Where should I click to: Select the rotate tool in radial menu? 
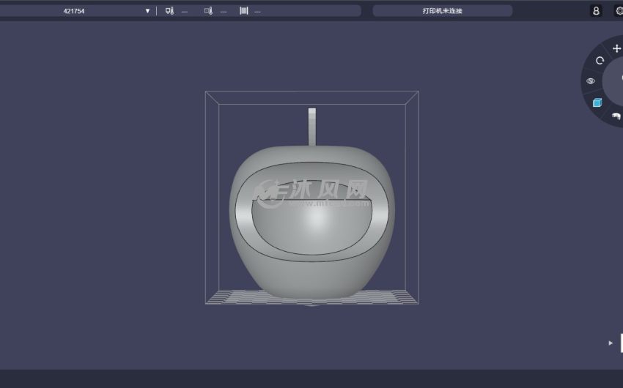(x=600, y=61)
